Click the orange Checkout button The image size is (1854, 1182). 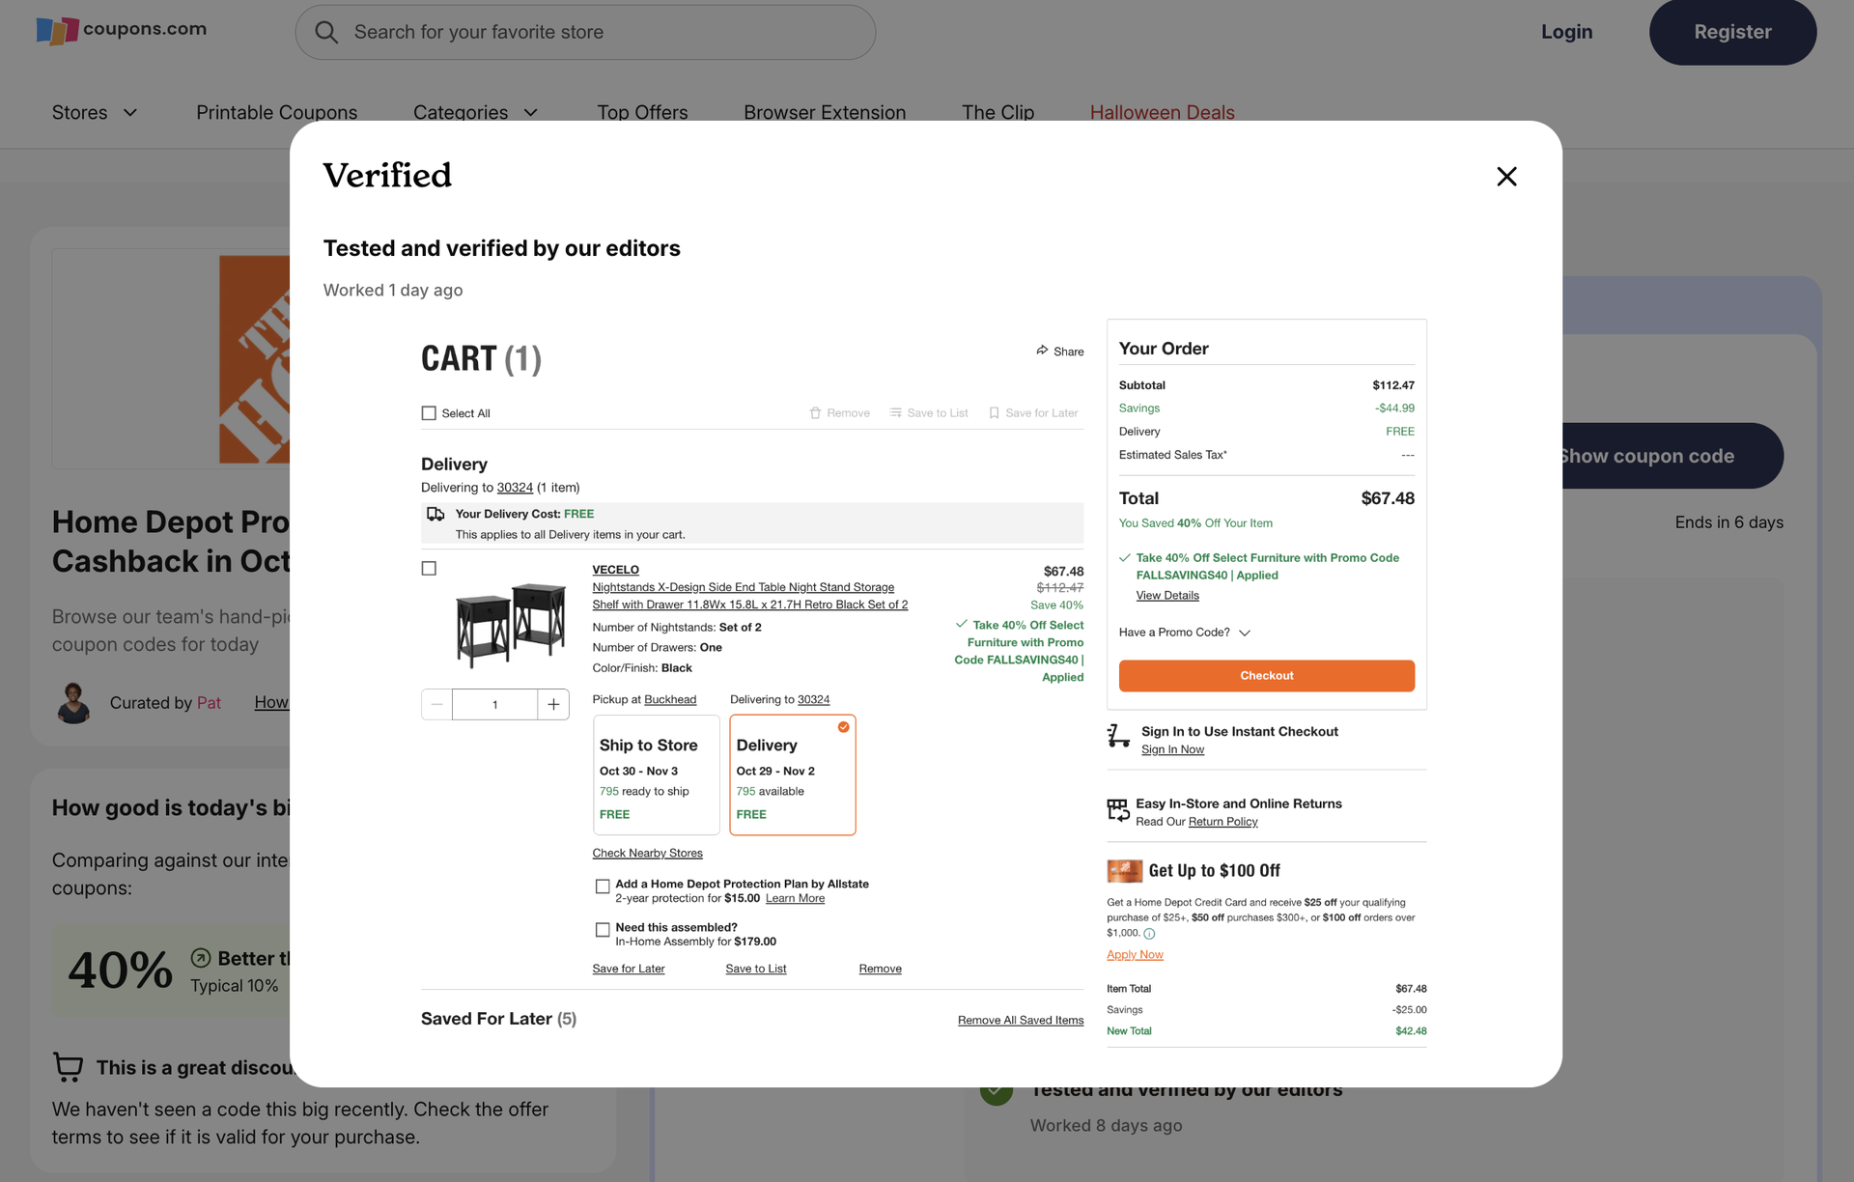(x=1267, y=676)
